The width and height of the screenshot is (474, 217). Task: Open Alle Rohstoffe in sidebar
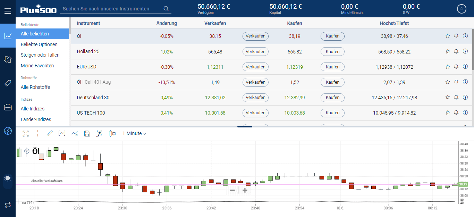pyautogui.click(x=35, y=87)
